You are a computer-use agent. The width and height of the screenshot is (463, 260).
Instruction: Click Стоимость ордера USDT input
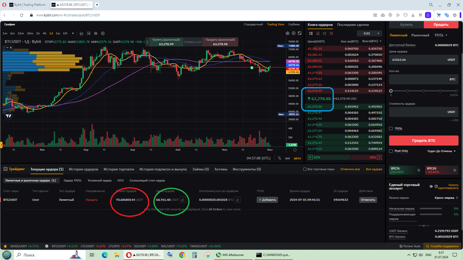point(424,112)
